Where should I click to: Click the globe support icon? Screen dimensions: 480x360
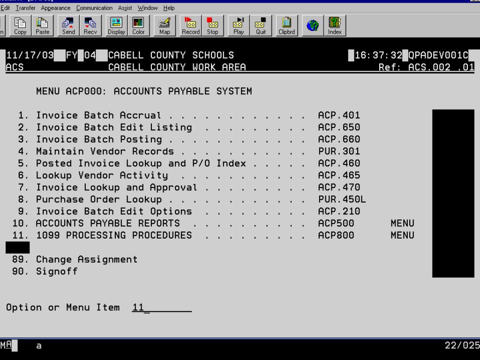point(313,26)
